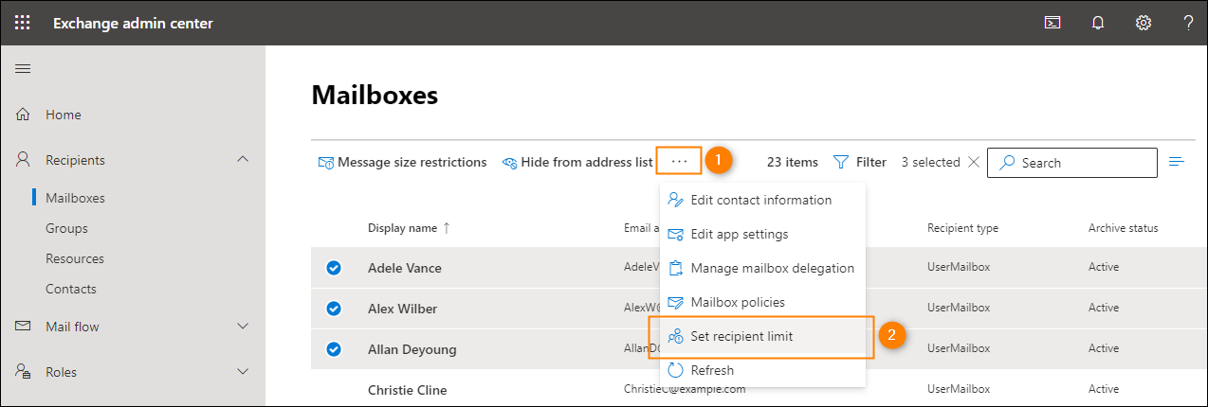Open Allan Deyoung mailbox name
Image resolution: width=1208 pixels, height=407 pixels.
(x=412, y=349)
